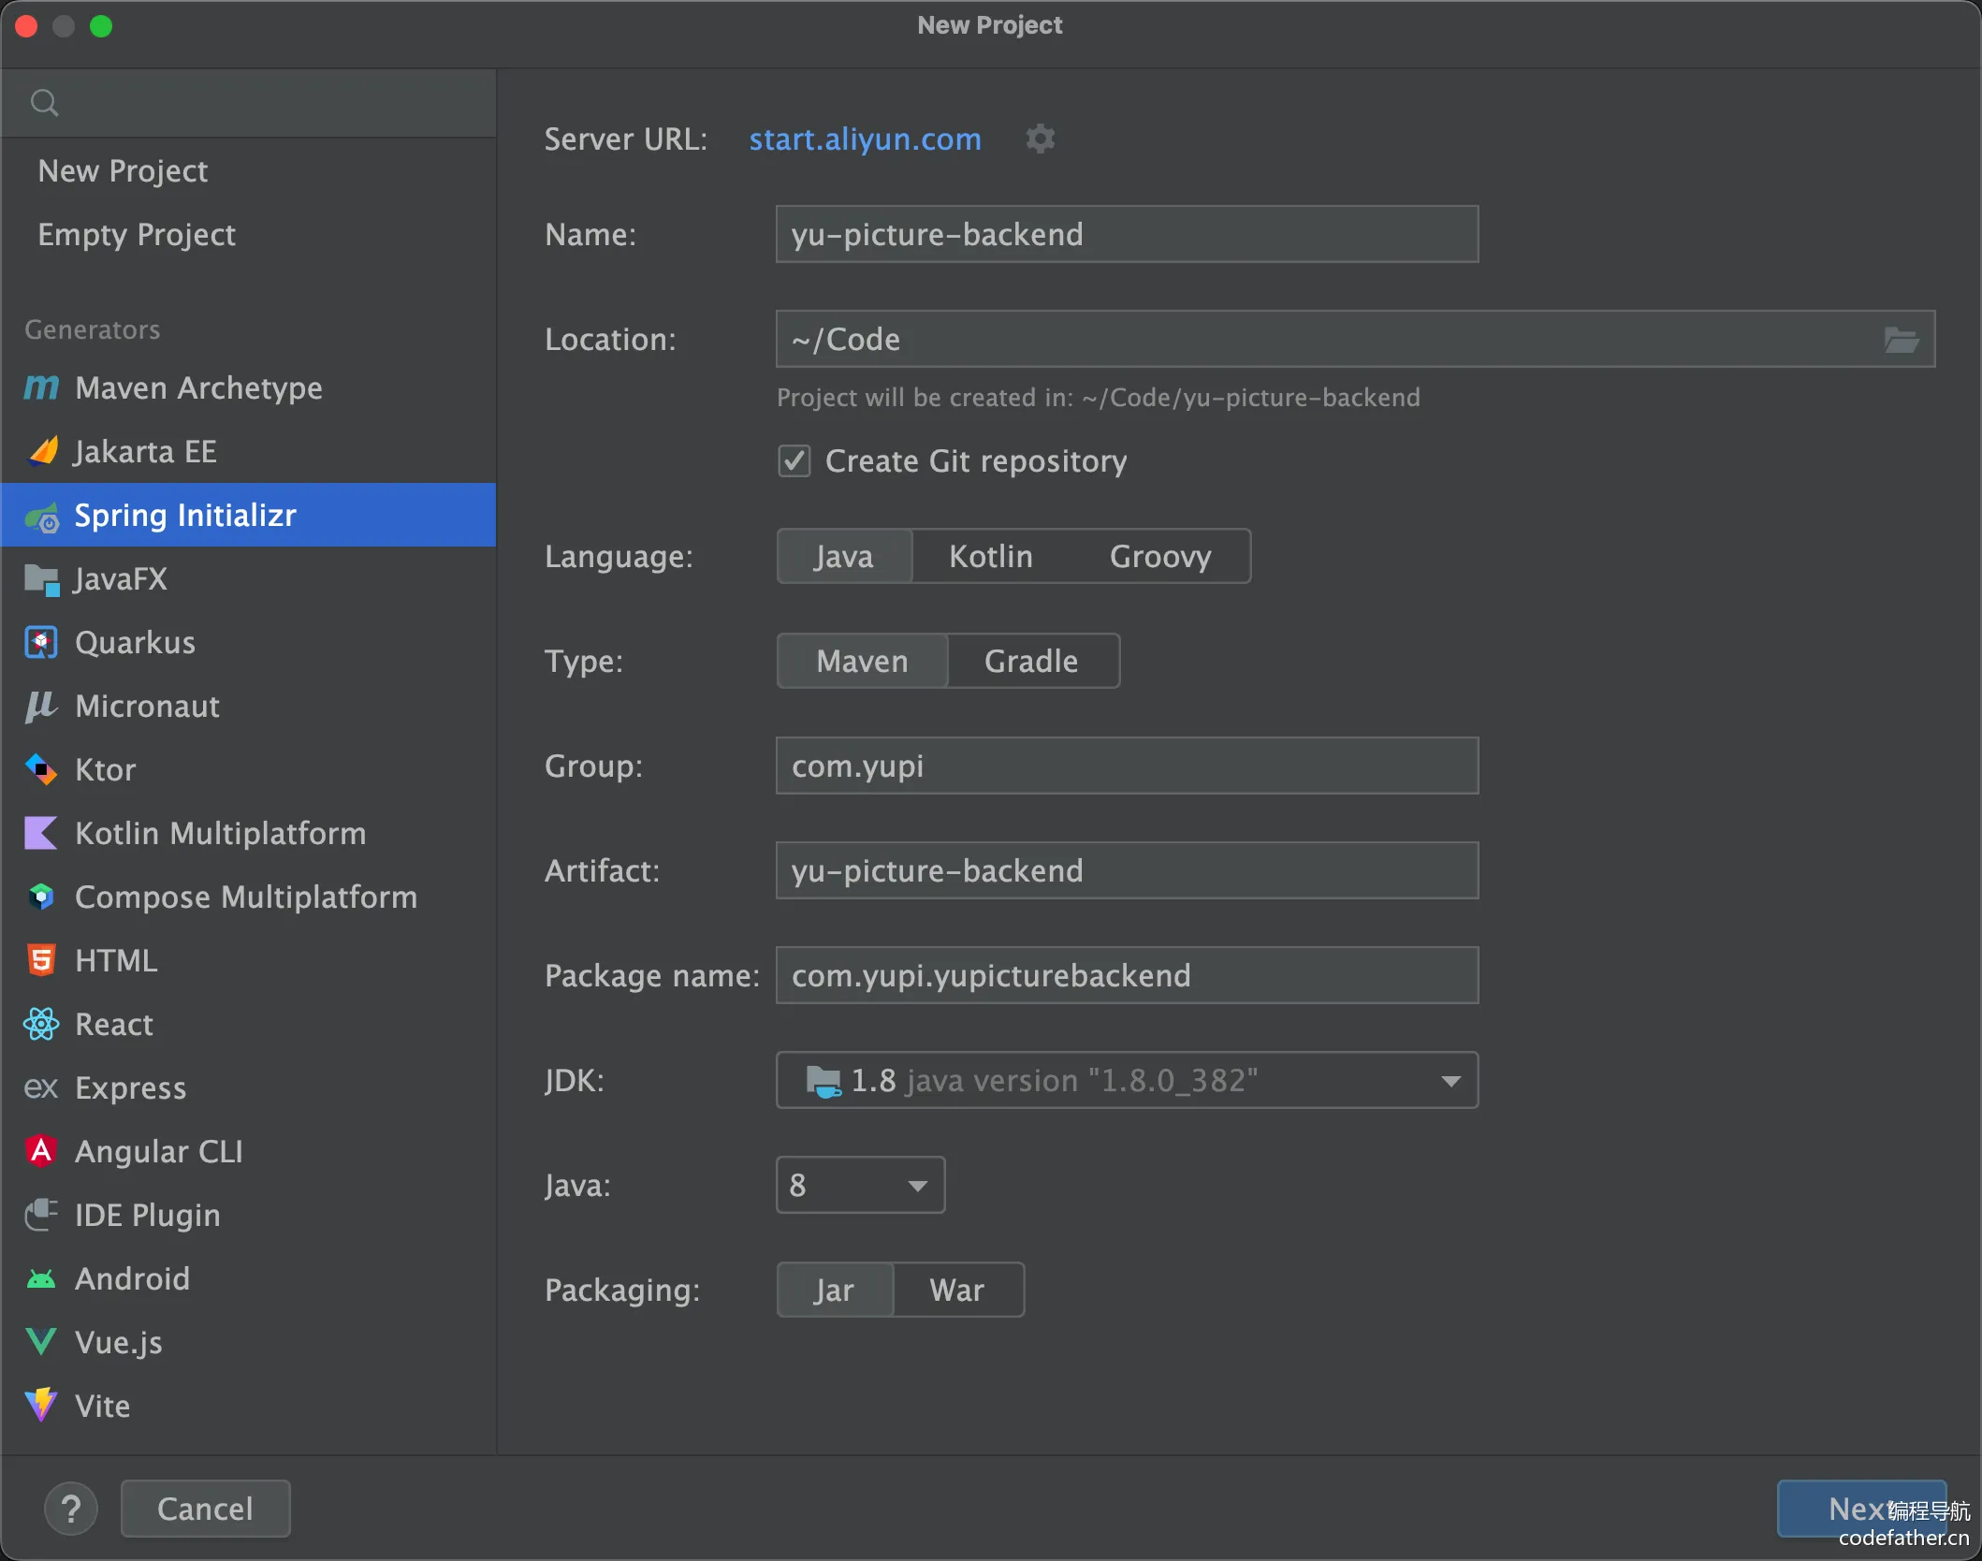Click the HTML5 icon
1982x1561 pixels.
(41, 960)
